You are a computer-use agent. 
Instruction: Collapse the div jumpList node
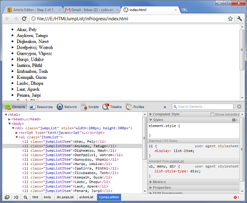coord(13,128)
